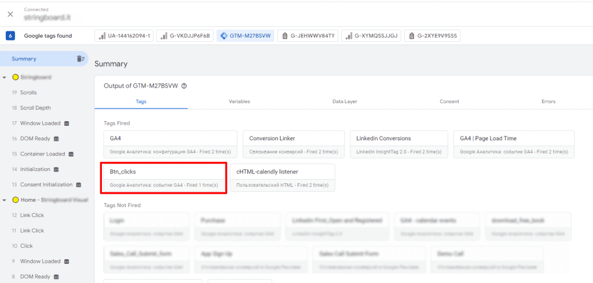
Task: Select the G-XYMQSSJJGJ tag chip
Action: click(371, 36)
